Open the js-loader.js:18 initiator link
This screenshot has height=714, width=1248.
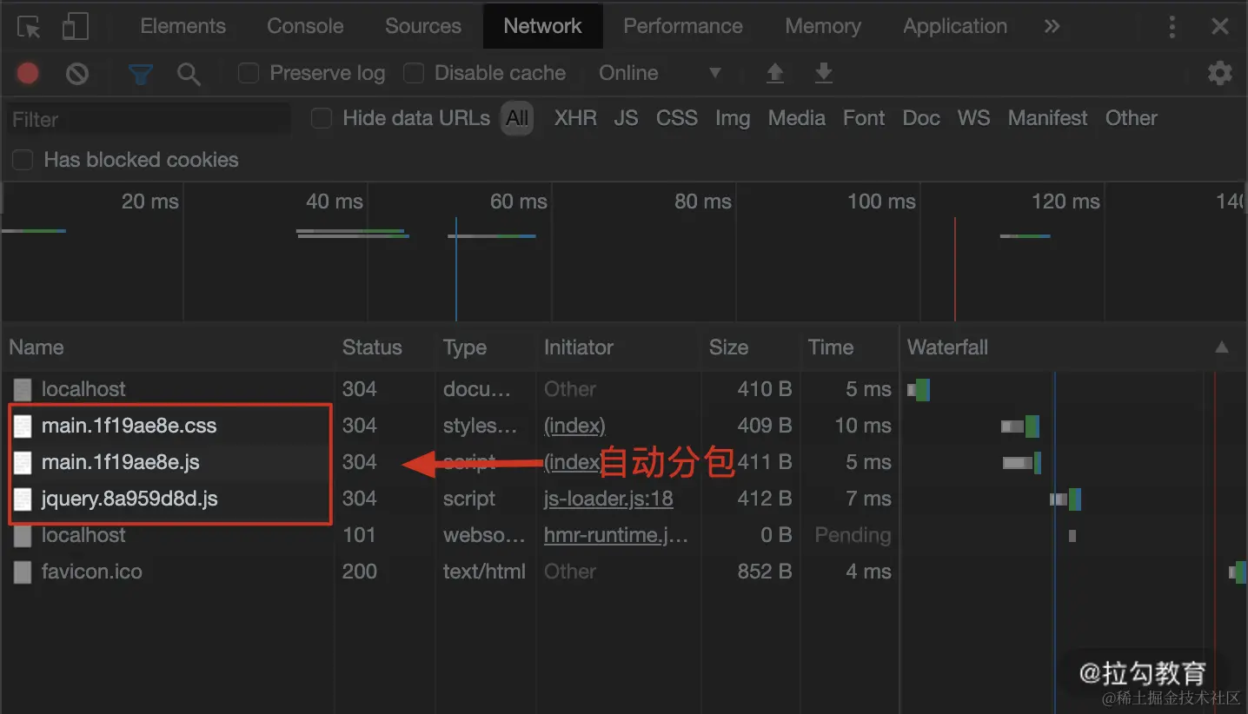coord(608,499)
